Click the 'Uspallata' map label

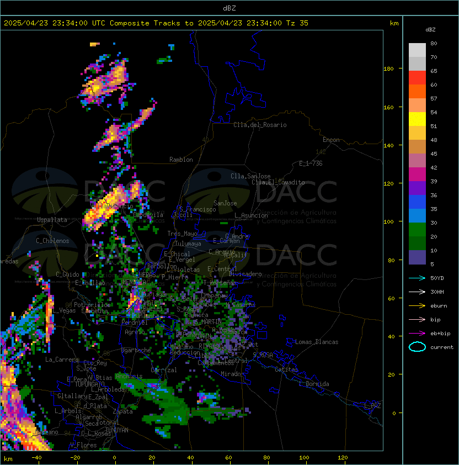(52, 220)
